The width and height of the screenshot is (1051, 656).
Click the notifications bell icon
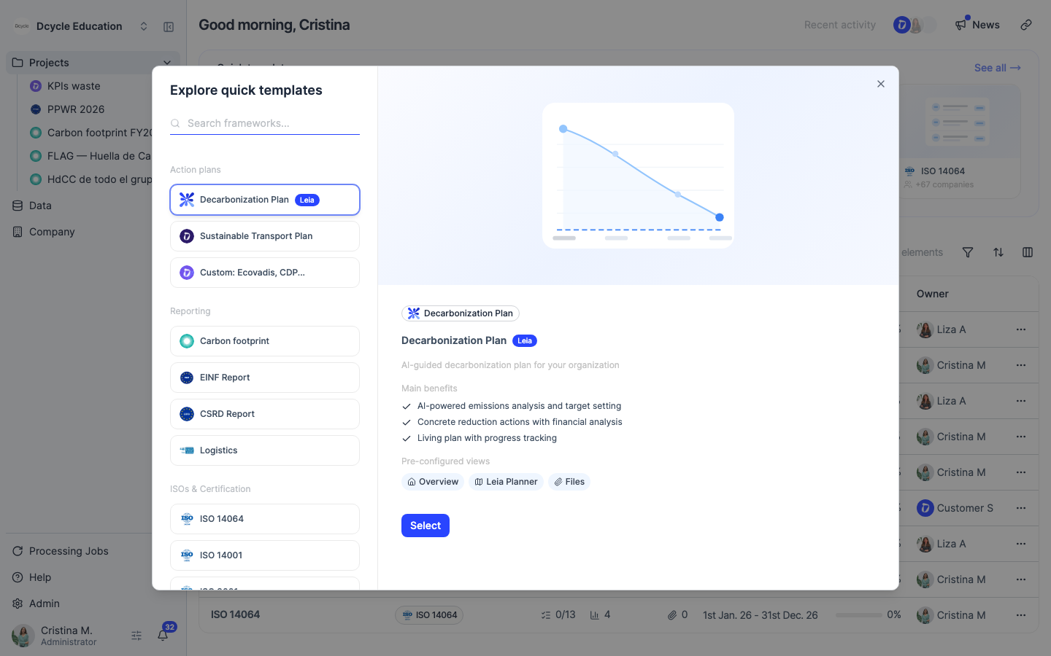[x=163, y=636]
